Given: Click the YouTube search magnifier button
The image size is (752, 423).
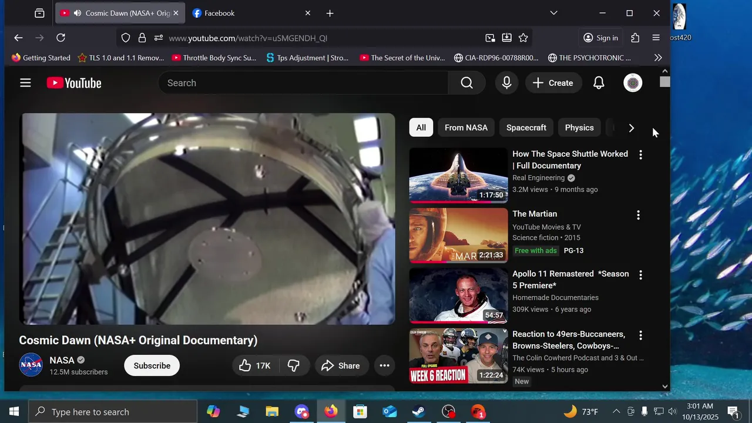Looking at the screenshot, I should tap(466, 83).
